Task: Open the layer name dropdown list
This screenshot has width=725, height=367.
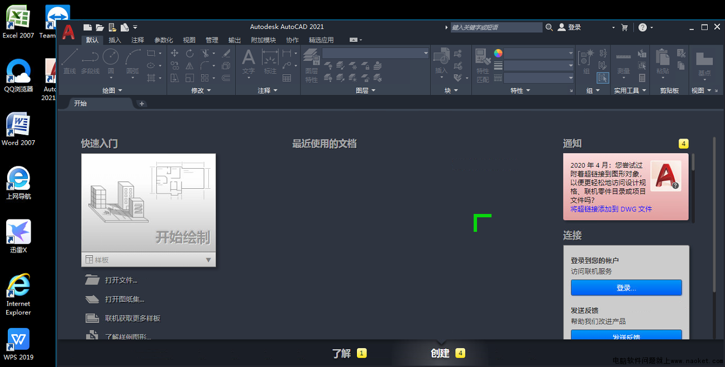Action: click(374, 53)
